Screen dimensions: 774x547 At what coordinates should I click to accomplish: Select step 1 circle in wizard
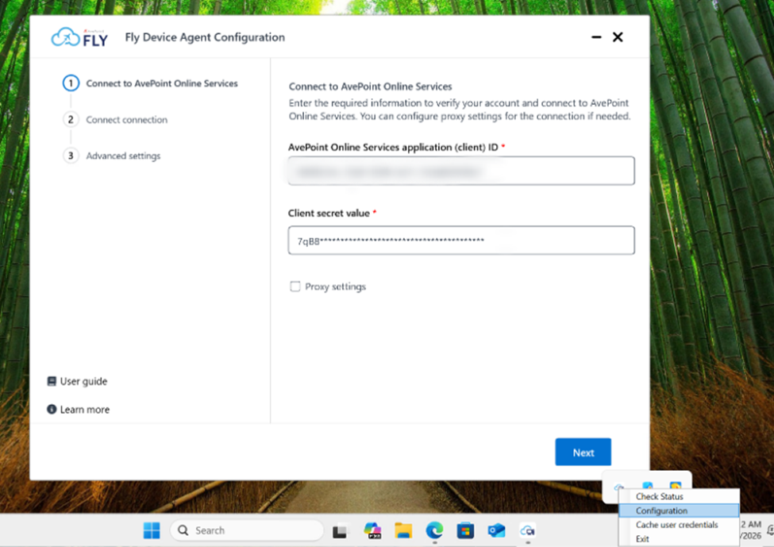click(x=71, y=83)
